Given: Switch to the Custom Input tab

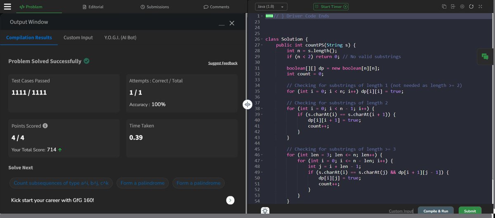Looking at the screenshot, I should [x=78, y=37].
